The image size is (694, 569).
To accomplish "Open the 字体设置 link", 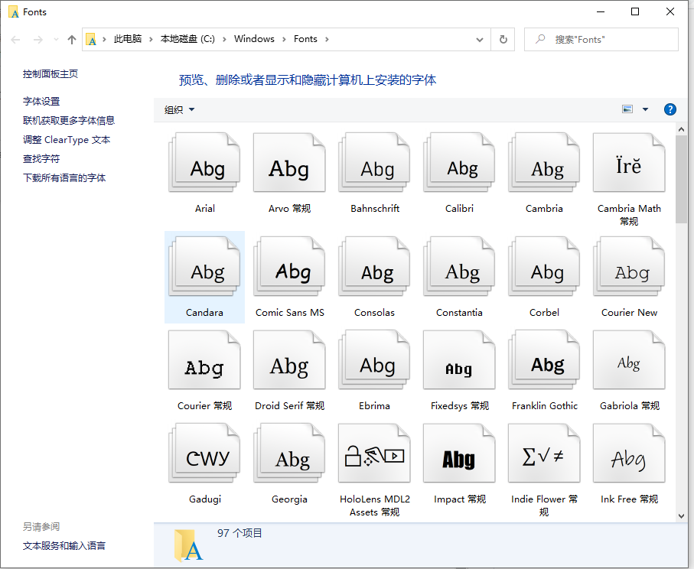I will 41,101.
